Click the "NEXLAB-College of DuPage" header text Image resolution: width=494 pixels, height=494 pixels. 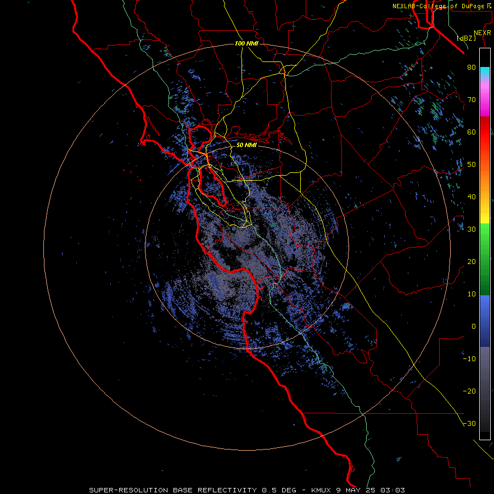click(439, 6)
